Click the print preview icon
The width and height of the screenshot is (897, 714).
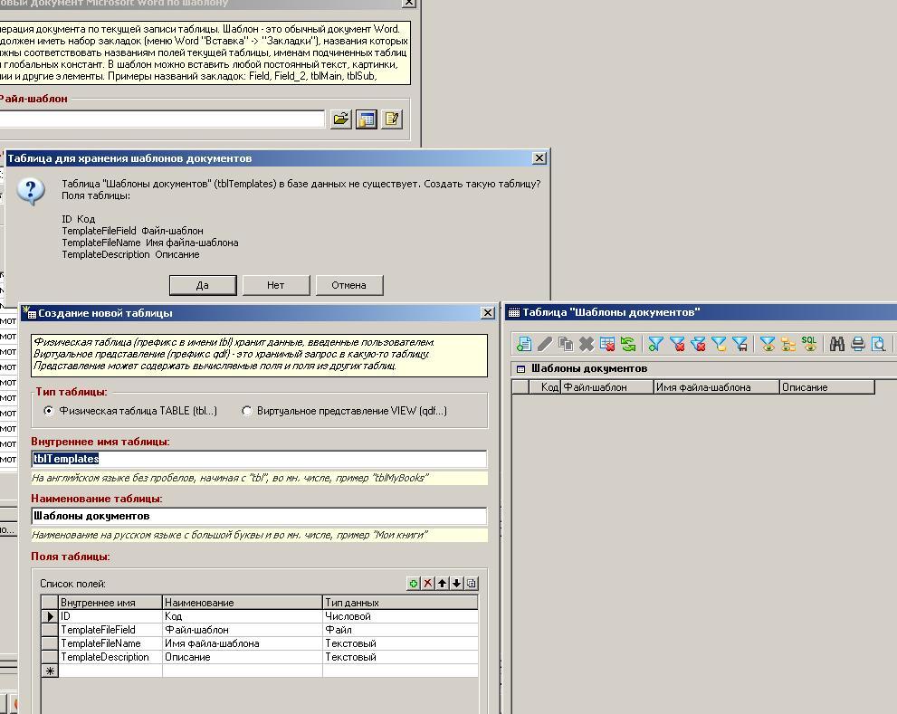pos(878,344)
